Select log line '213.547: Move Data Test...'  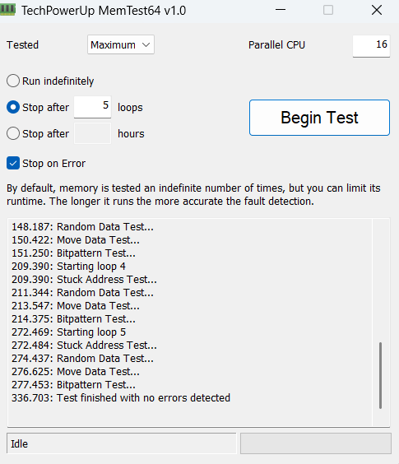click(76, 306)
